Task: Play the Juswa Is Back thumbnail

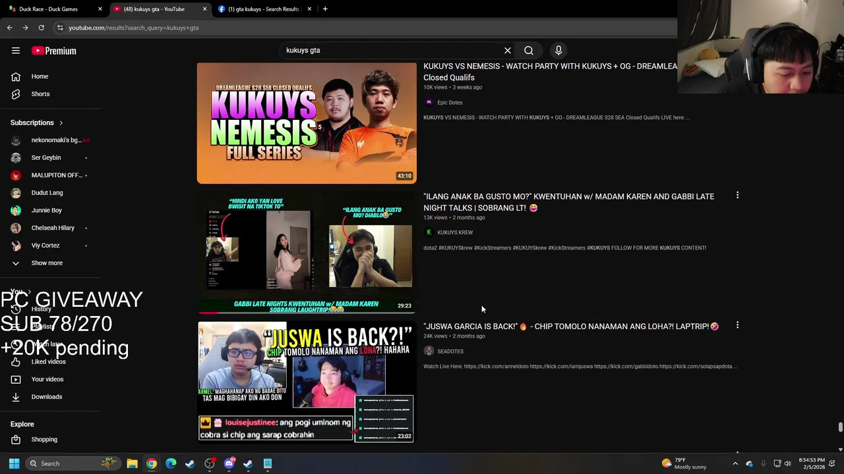Action: (x=307, y=382)
